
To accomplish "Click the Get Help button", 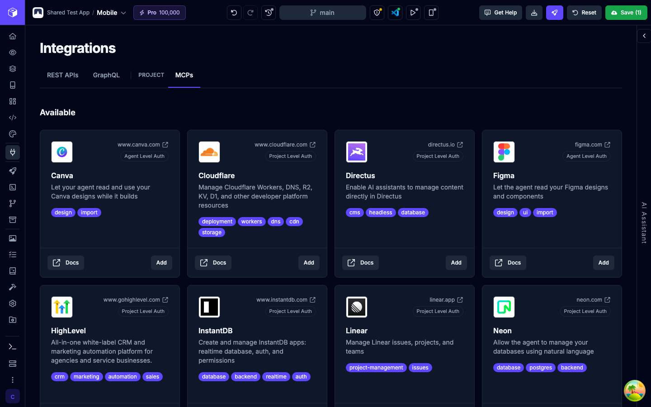I will (x=500, y=13).
